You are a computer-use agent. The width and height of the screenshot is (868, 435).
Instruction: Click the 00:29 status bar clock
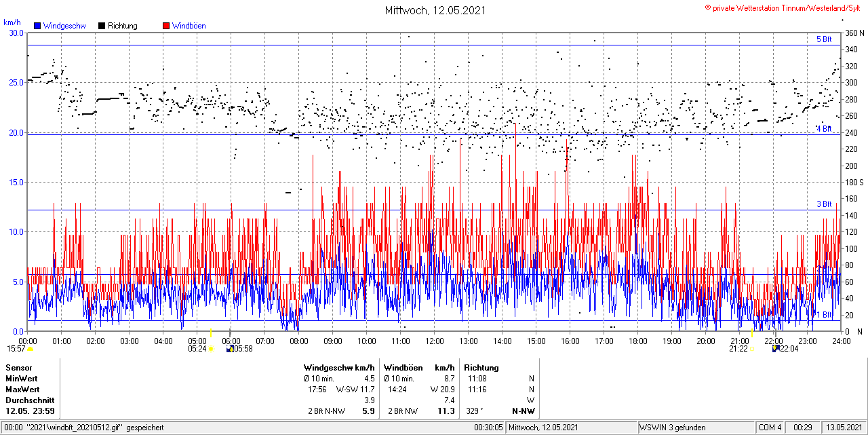(803, 428)
